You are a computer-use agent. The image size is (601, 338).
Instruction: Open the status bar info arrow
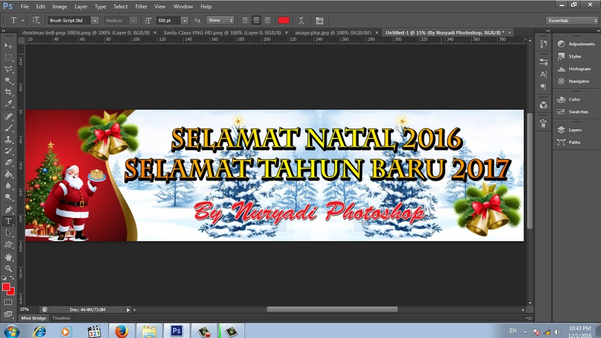[x=128, y=310]
